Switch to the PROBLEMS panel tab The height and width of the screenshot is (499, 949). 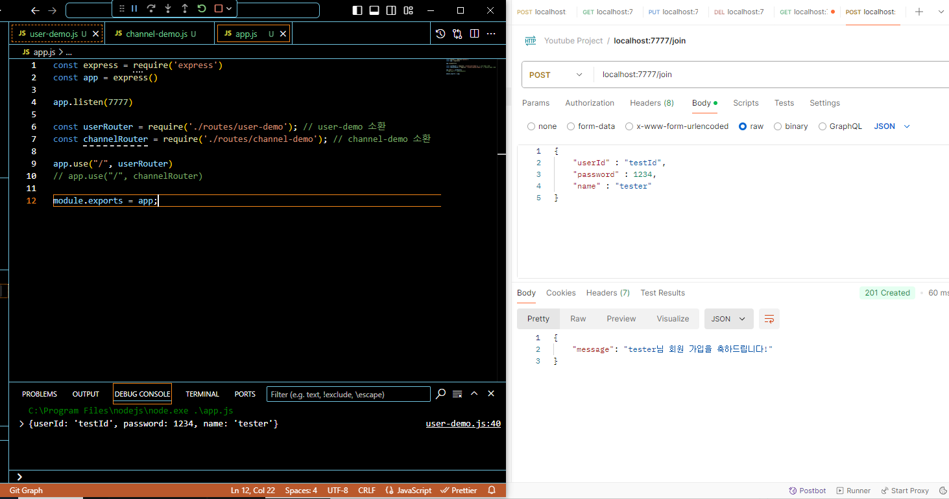[40, 394]
